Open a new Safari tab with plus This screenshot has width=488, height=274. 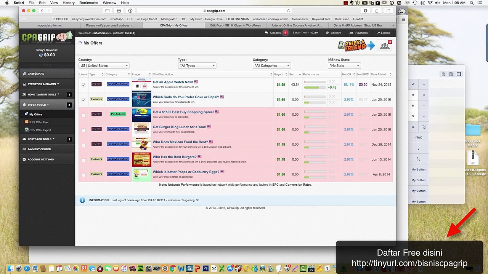[x=393, y=25]
